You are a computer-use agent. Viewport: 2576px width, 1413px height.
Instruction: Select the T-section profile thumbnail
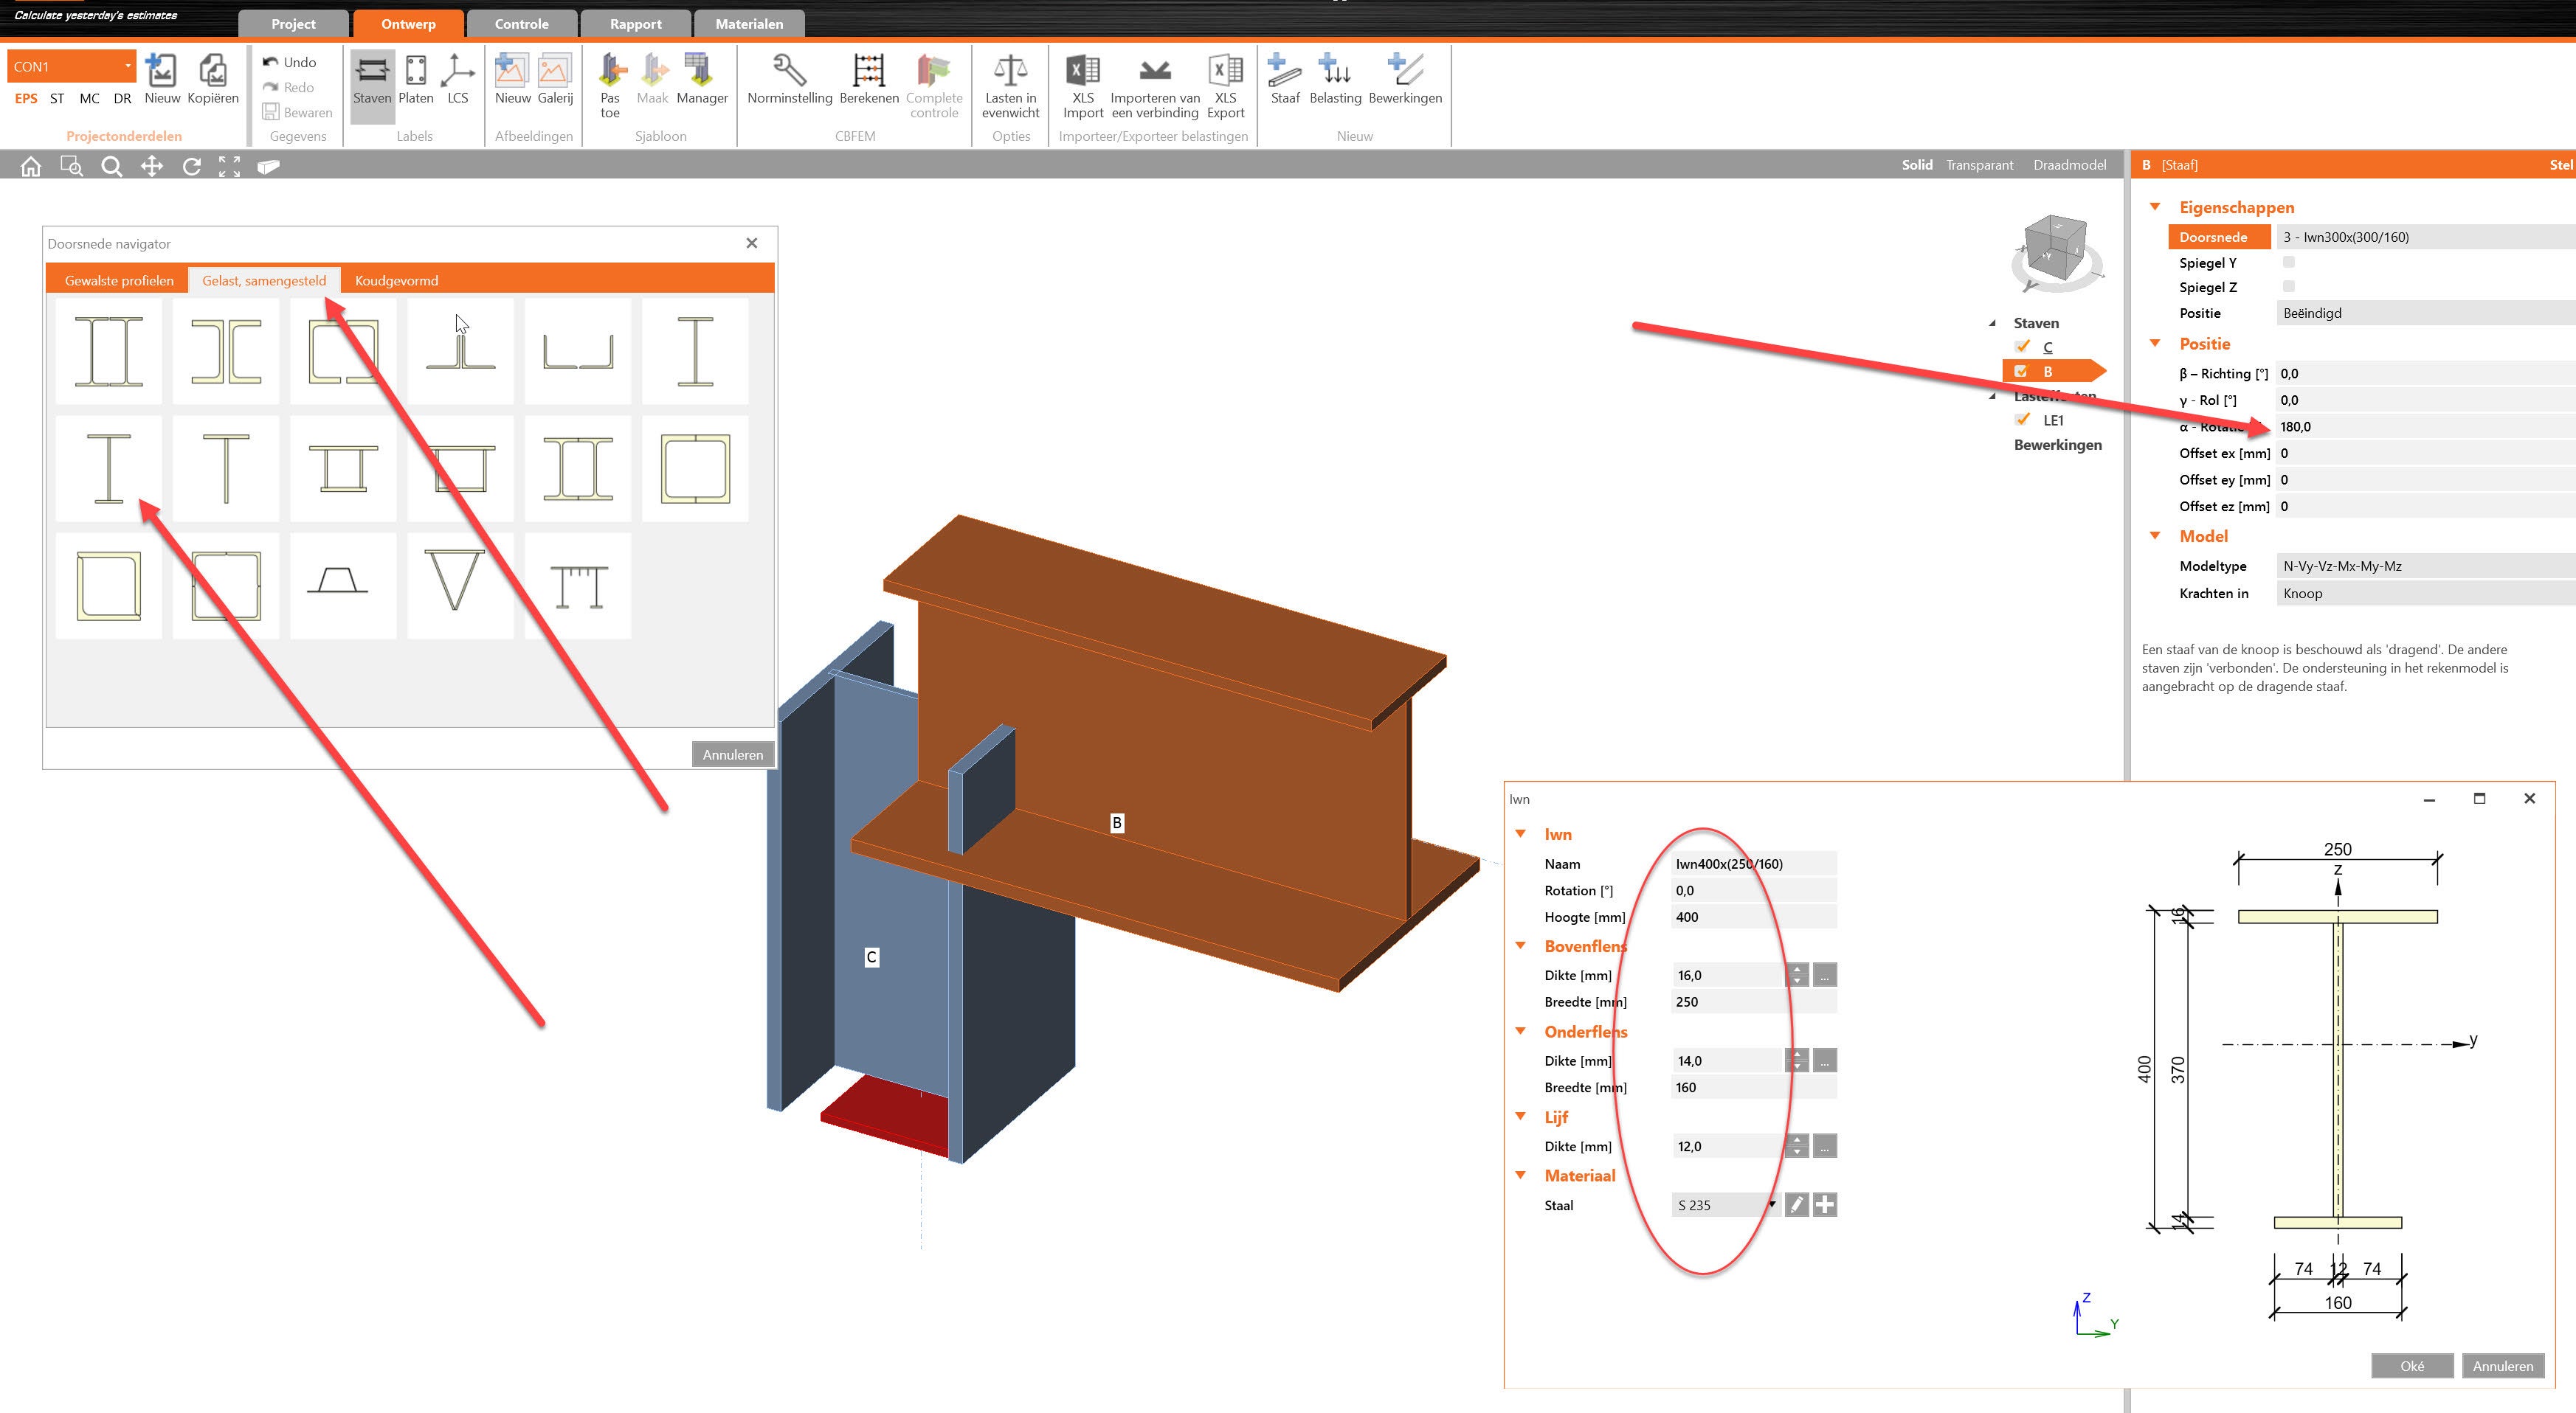[226, 468]
